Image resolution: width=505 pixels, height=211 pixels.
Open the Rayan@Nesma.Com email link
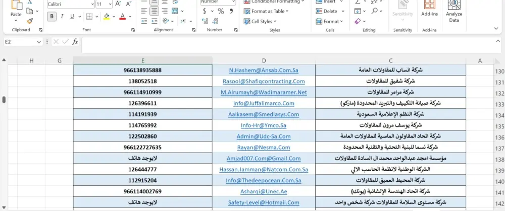[x=264, y=148]
